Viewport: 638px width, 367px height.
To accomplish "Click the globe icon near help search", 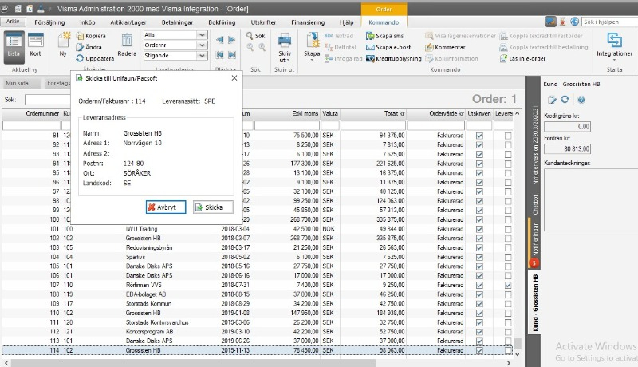I will pyautogui.click(x=574, y=22).
